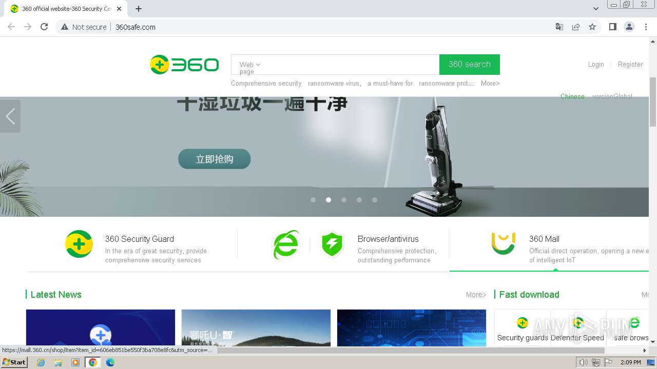Image resolution: width=657 pixels, height=369 pixels.
Task: Click the Latest News heading
Action: (56, 295)
